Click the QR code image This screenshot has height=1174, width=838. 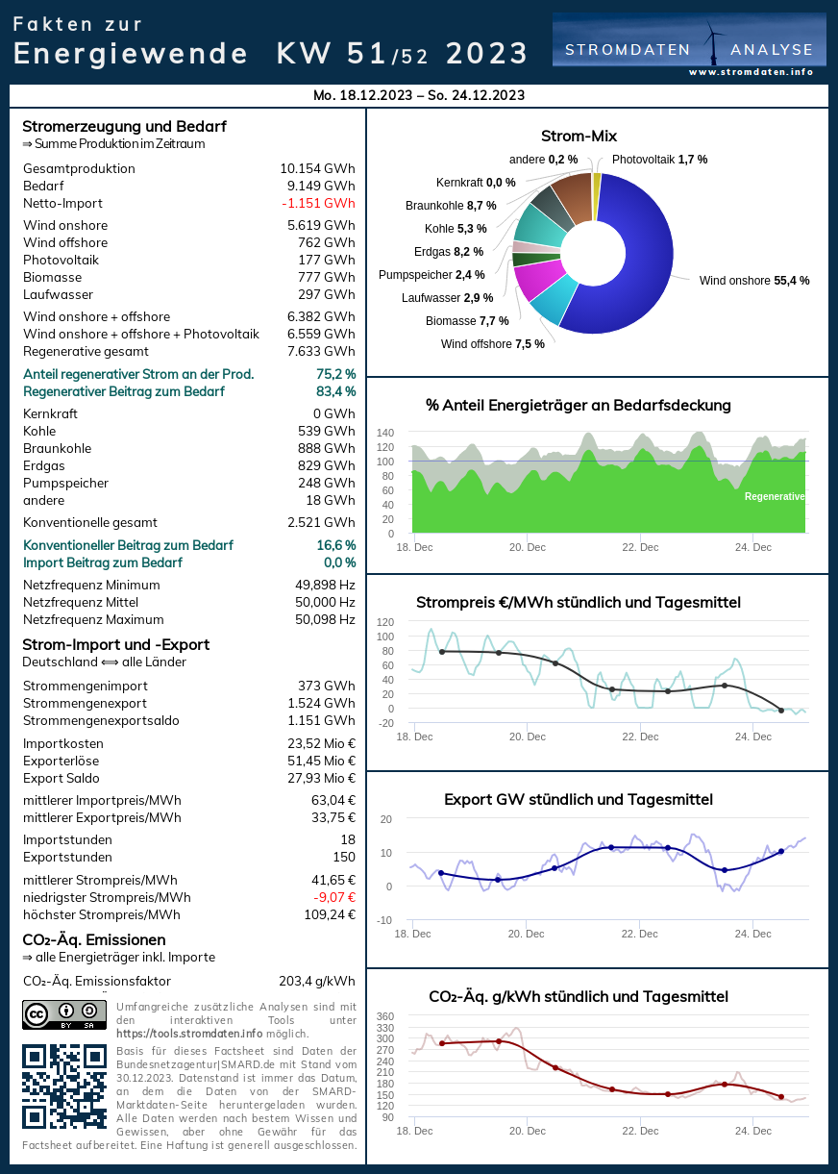click(x=63, y=1086)
